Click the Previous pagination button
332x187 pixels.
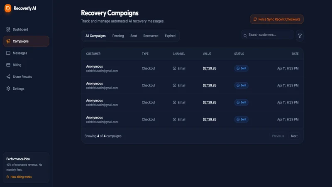tap(278, 136)
